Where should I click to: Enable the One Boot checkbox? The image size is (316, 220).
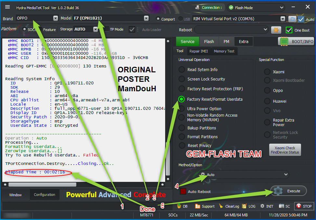[x=289, y=30]
